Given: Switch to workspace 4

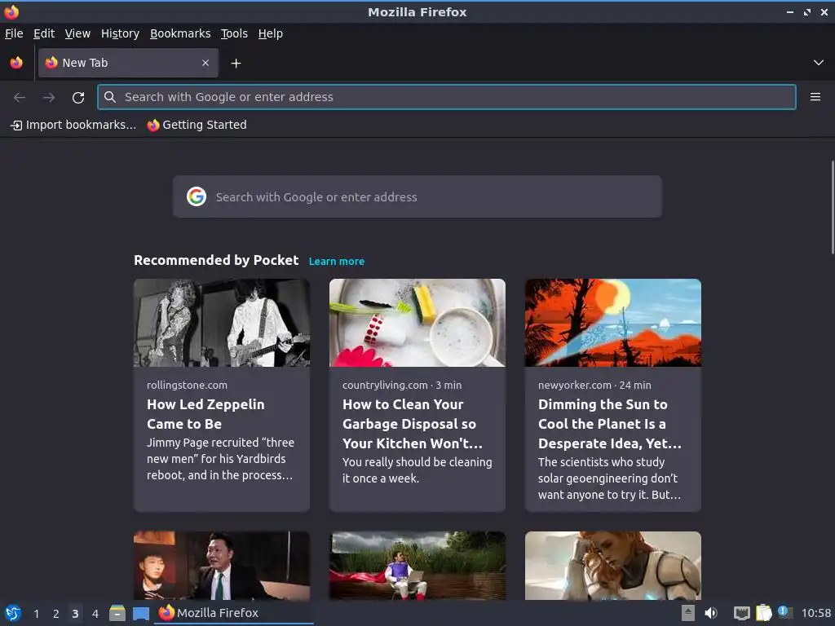Looking at the screenshot, I should (x=95, y=614).
